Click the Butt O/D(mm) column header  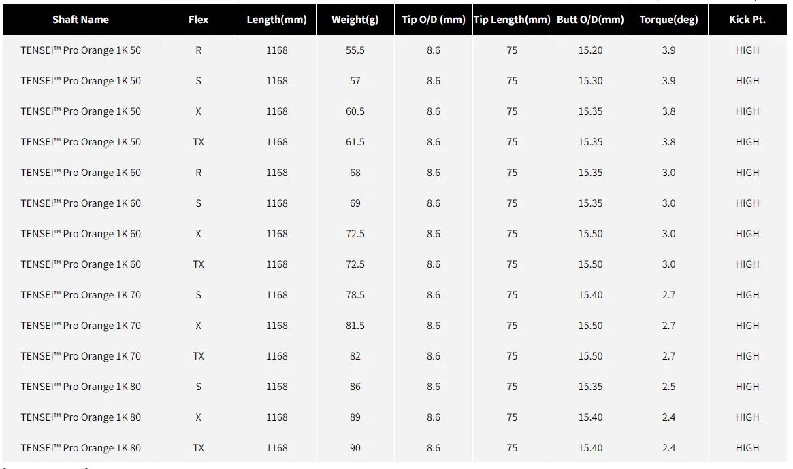[x=590, y=20]
